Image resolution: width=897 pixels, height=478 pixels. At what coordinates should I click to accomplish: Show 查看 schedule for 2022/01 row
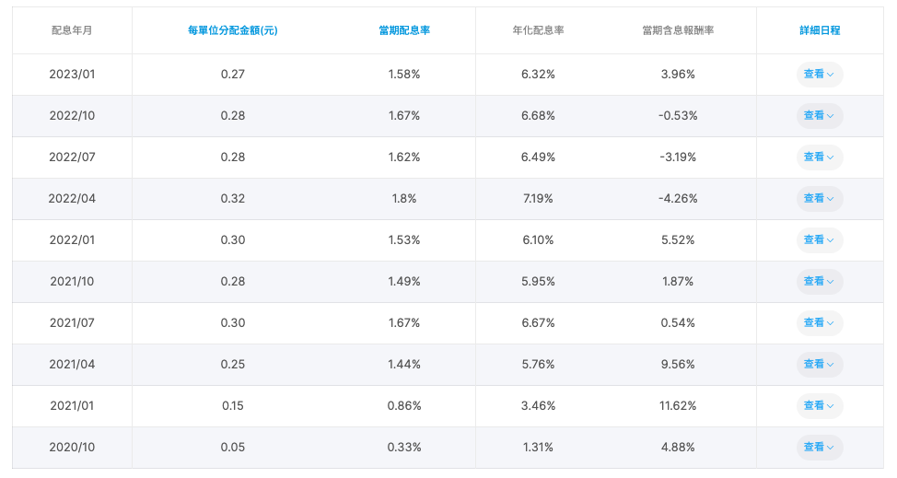click(x=819, y=240)
